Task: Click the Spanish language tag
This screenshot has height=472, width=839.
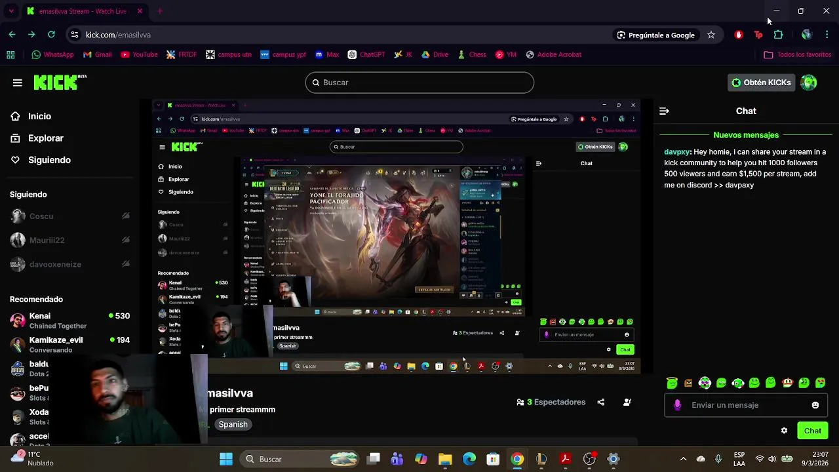Action: coord(233,425)
